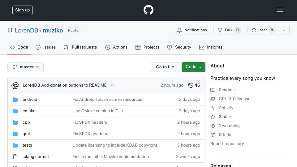Open the cmake folder link
Viewport: 297px width, 167px height.
(29, 111)
